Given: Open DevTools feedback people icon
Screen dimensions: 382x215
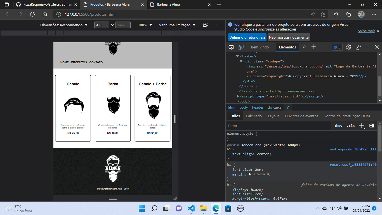Looking at the screenshot, I should (x=359, y=47).
